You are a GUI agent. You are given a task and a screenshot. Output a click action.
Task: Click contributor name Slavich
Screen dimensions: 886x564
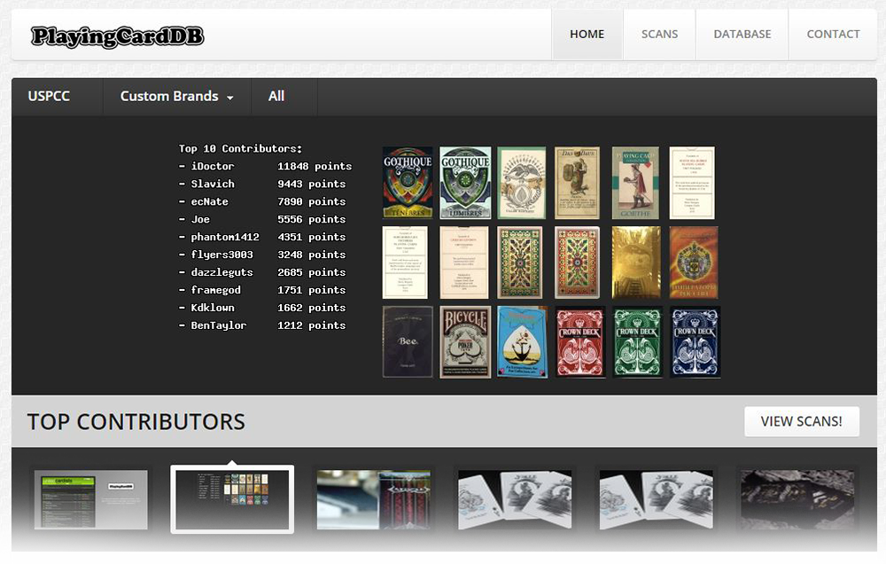[x=213, y=184]
